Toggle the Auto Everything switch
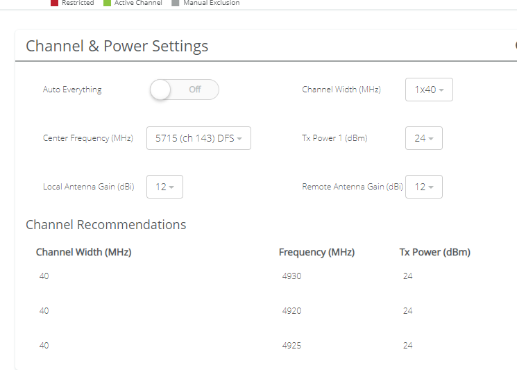517x370 pixels. tap(184, 90)
